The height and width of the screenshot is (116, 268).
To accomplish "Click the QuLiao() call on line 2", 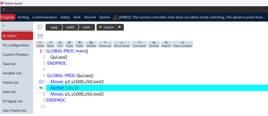I will click(59, 57).
